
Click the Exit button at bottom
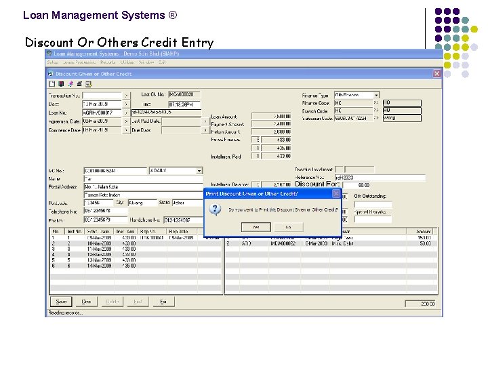tap(163, 302)
